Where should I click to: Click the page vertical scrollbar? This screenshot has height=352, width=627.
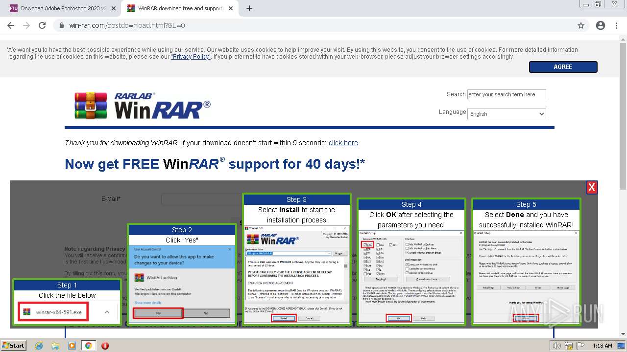pyautogui.click(x=623, y=115)
